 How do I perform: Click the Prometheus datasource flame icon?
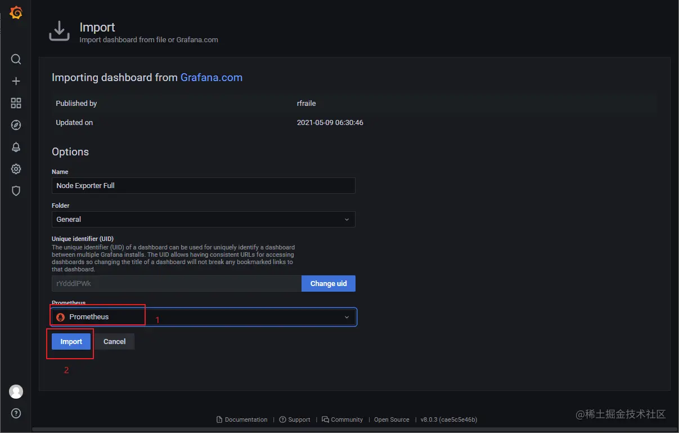pyautogui.click(x=61, y=317)
